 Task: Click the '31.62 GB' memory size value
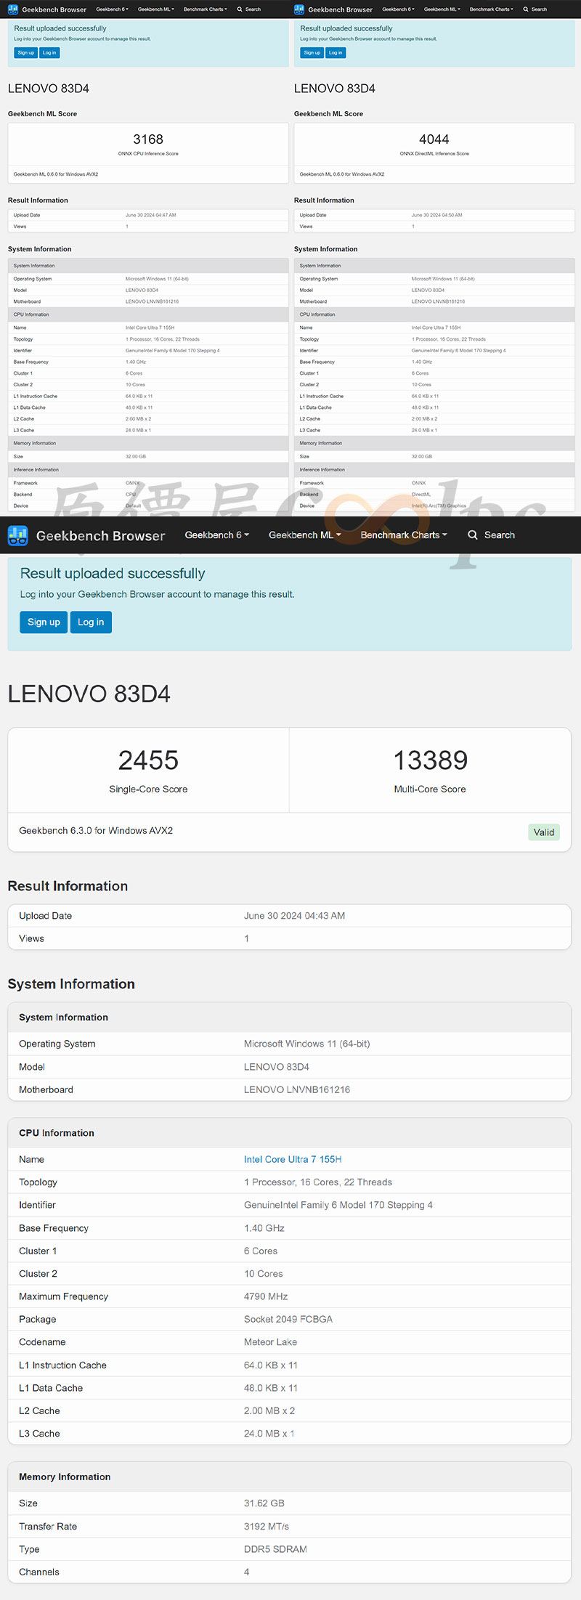tap(264, 1503)
